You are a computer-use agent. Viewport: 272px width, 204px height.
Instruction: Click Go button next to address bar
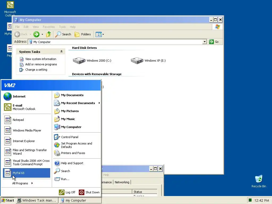(x=214, y=42)
